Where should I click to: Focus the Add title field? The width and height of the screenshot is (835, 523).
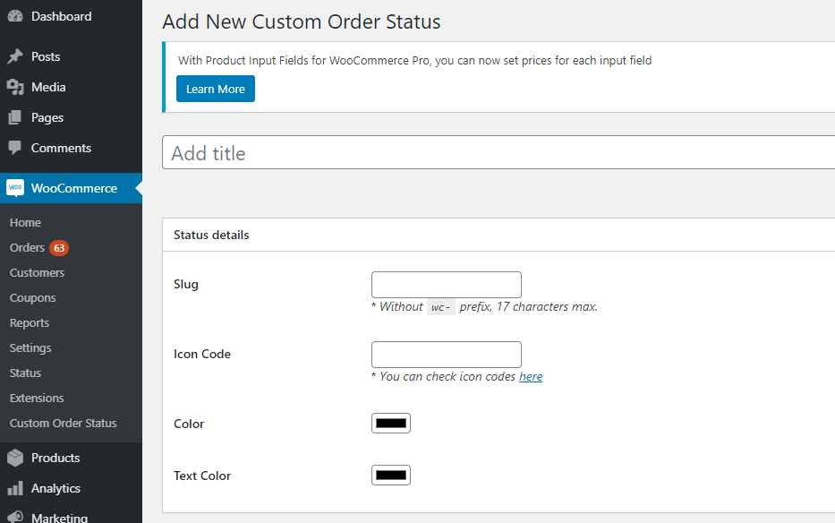[498, 153]
